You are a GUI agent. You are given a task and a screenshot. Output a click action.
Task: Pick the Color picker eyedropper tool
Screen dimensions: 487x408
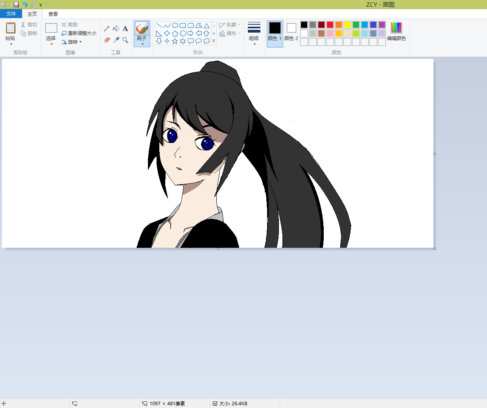116,40
